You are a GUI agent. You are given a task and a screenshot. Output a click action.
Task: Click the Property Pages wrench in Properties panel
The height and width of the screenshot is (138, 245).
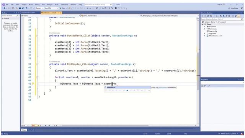(x=209, y=86)
